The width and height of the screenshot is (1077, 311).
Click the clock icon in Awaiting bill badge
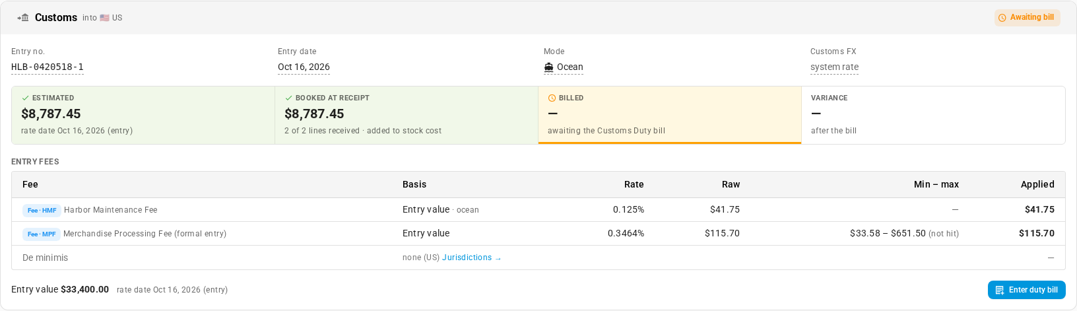click(x=1002, y=18)
